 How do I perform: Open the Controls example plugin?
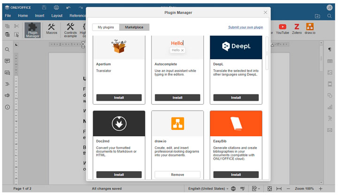tap(70, 30)
